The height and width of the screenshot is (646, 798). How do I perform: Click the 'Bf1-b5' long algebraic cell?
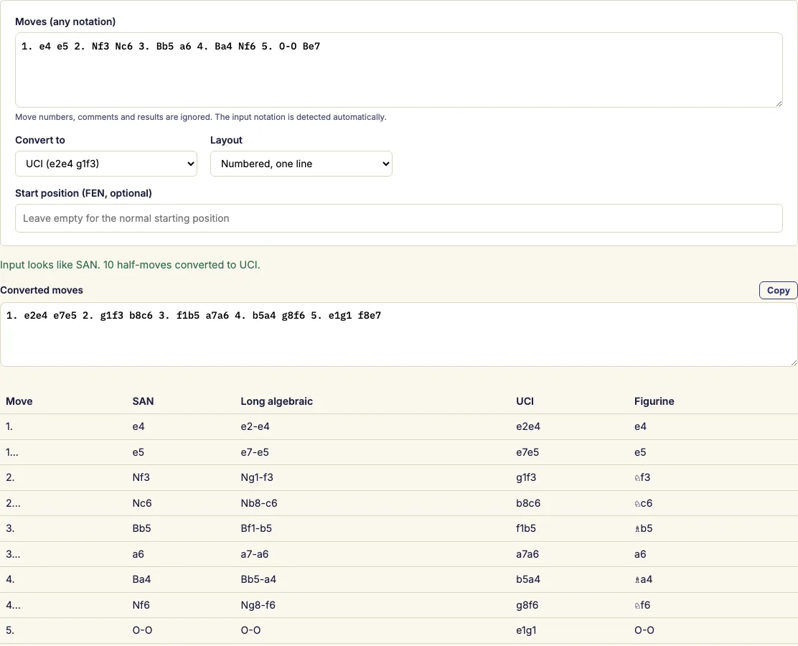pyautogui.click(x=256, y=528)
